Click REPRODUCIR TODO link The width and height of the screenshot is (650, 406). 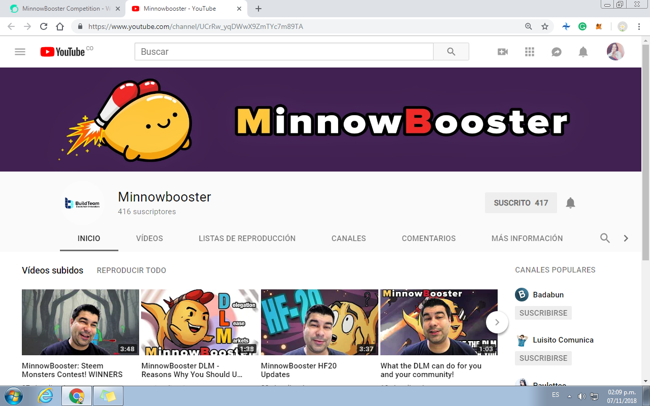(132, 270)
